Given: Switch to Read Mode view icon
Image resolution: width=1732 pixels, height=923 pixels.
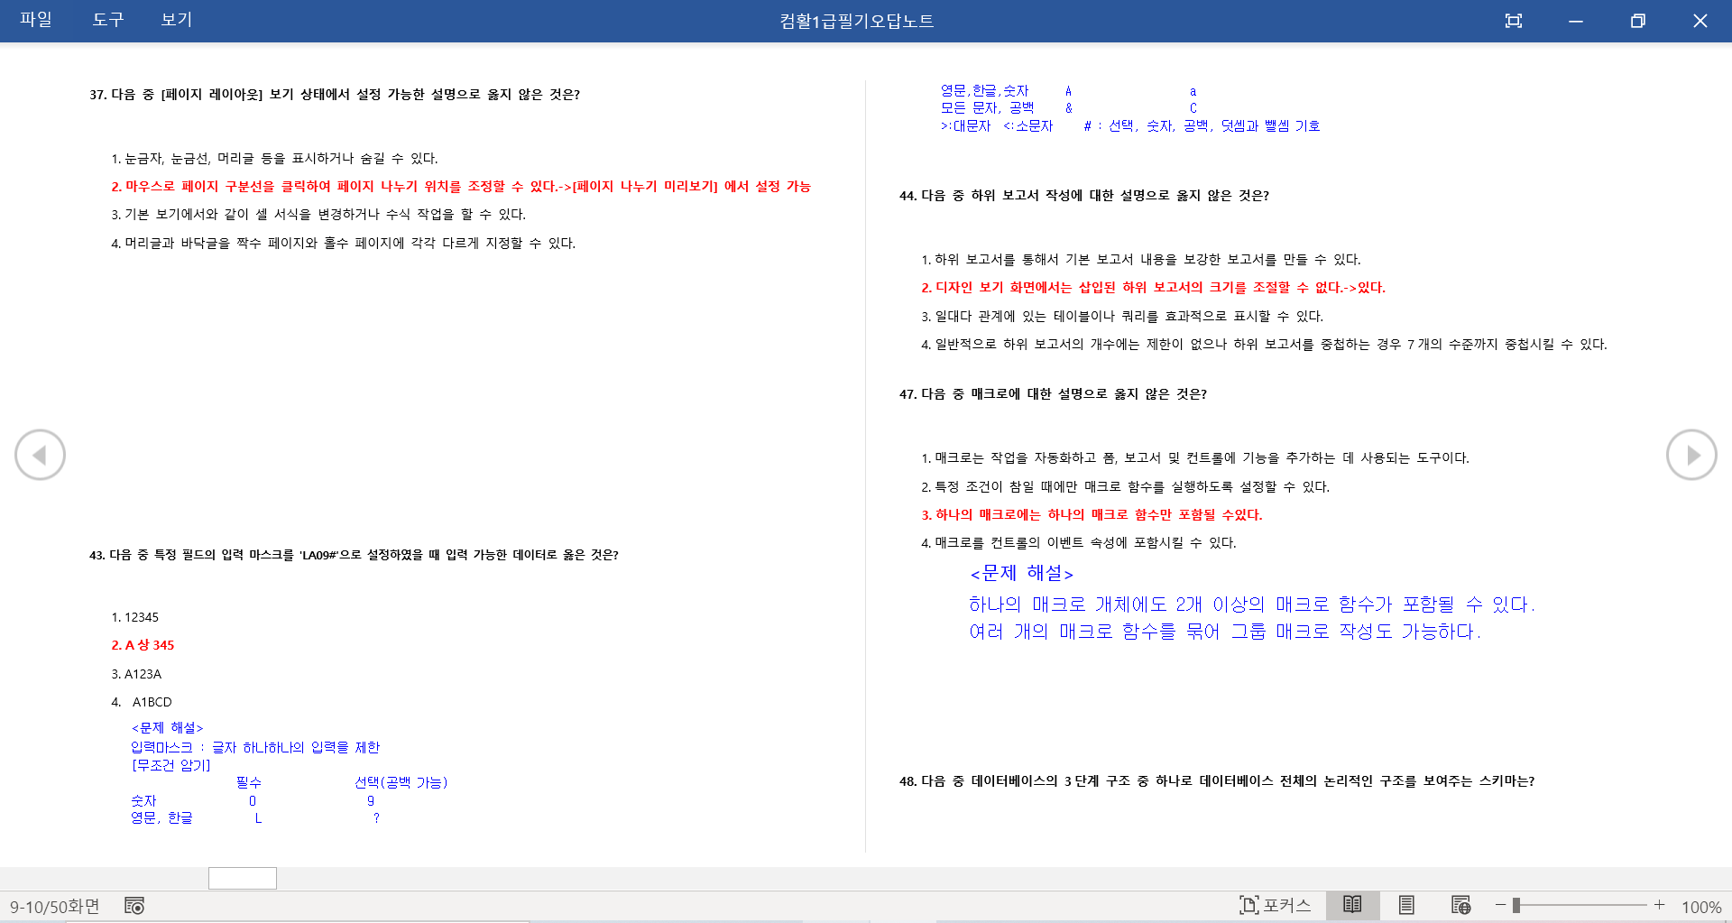Looking at the screenshot, I should (x=1352, y=905).
